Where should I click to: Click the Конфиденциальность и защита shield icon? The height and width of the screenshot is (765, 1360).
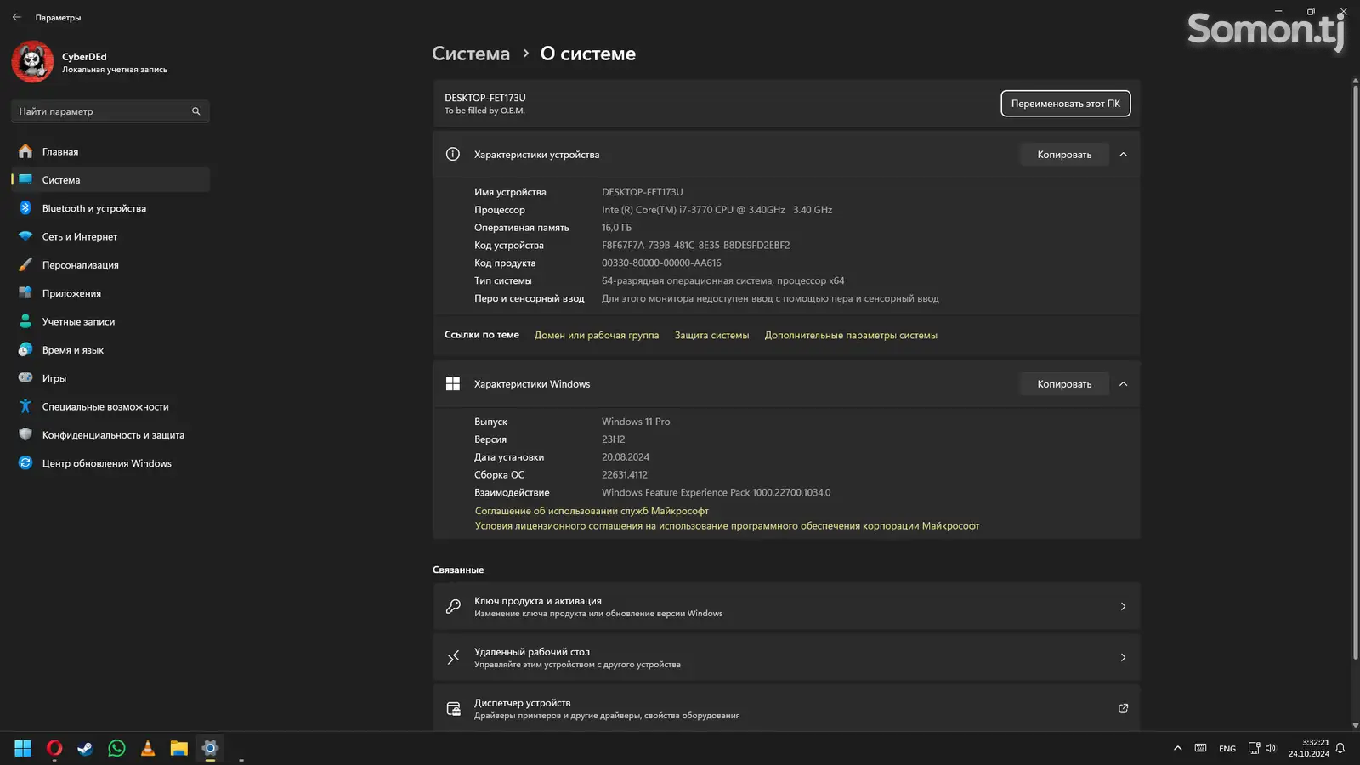coord(25,434)
